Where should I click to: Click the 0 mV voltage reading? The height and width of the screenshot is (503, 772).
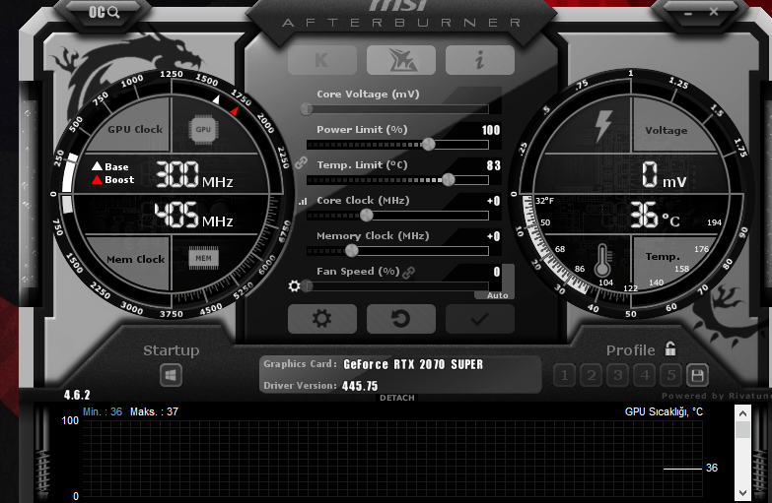[x=664, y=174]
